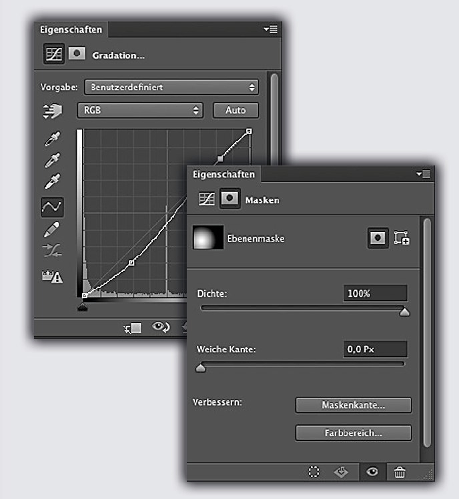Select the midtone curve control point

131,263
